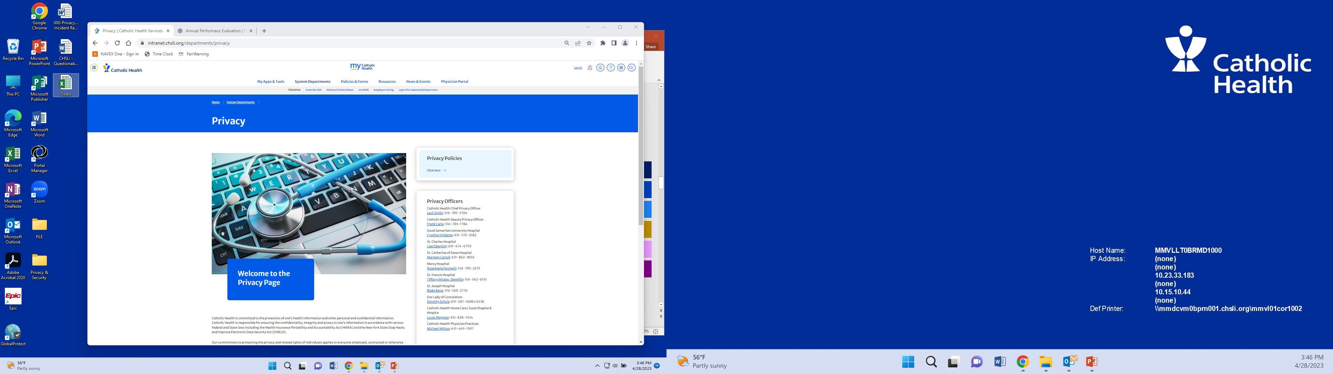Toggle Chrome side panel icon

(614, 43)
